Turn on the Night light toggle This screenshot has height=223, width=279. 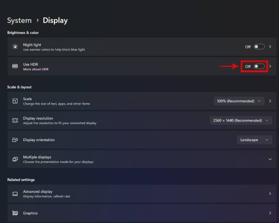tap(259, 47)
